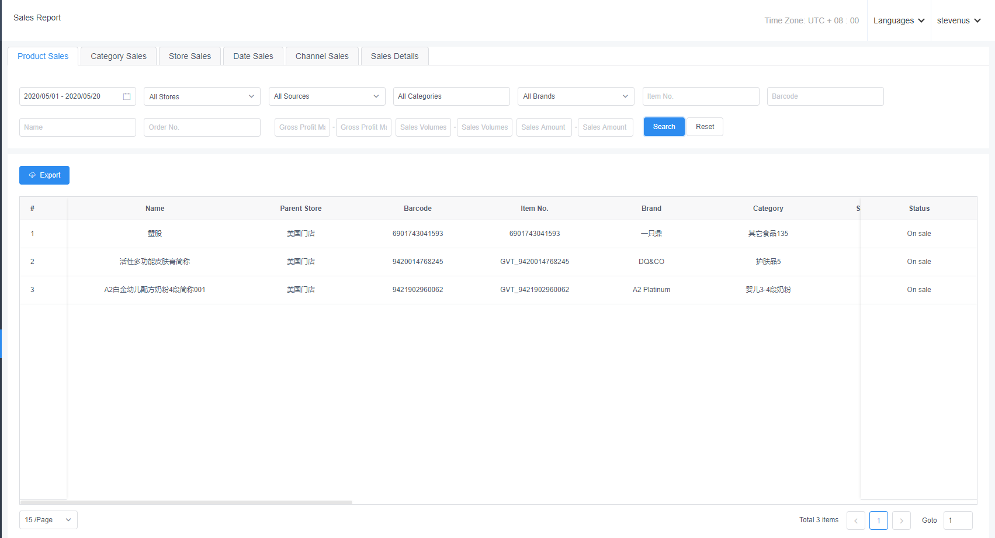Screen dimensions: 995x538
Task: Click the horizontal table scrollbar
Action: pyautogui.click(x=187, y=502)
